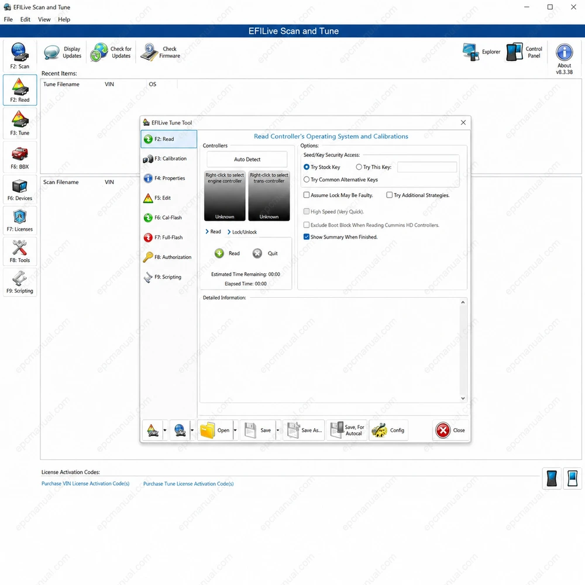
Task: Toggle Exclude Boot Block Cummins HD checkbox
Action: (307, 225)
